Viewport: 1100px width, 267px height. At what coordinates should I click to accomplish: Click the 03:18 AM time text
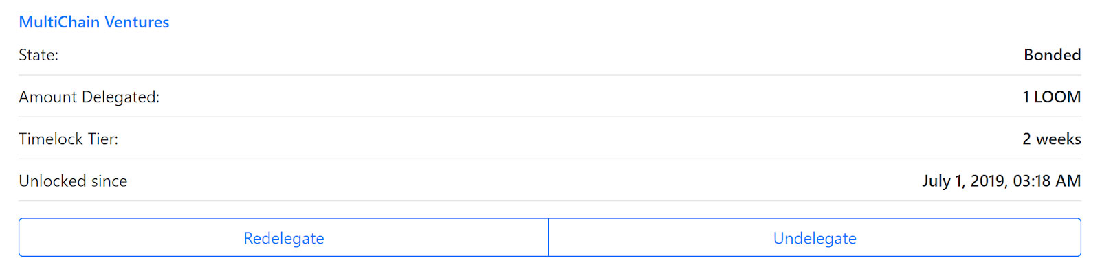(x=1046, y=181)
